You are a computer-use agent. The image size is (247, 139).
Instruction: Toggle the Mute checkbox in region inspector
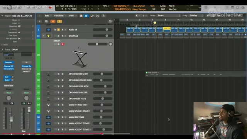click(x=19, y=20)
